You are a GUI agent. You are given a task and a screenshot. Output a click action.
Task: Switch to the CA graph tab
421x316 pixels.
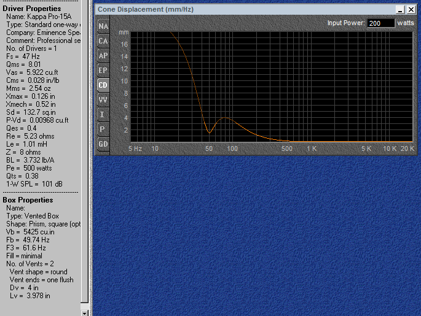point(103,41)
